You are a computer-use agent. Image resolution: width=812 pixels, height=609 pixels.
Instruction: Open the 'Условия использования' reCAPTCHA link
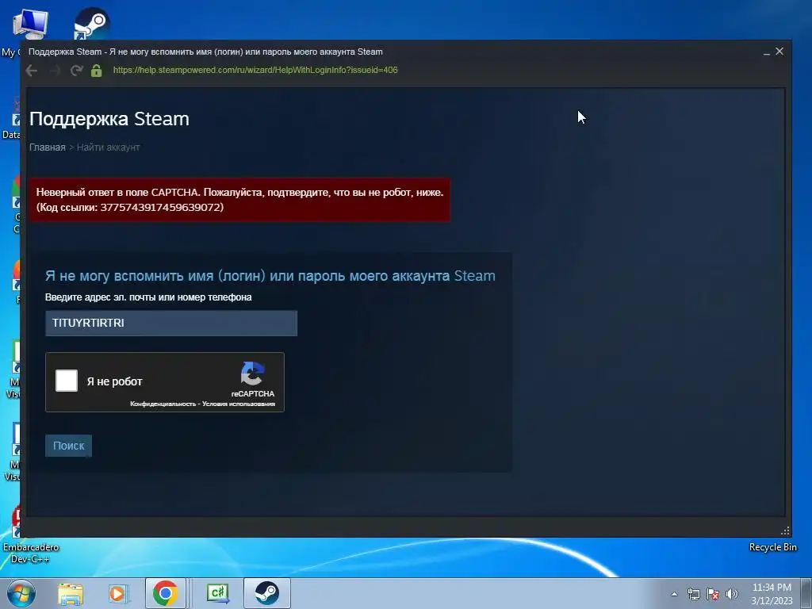tap(239, 404)
